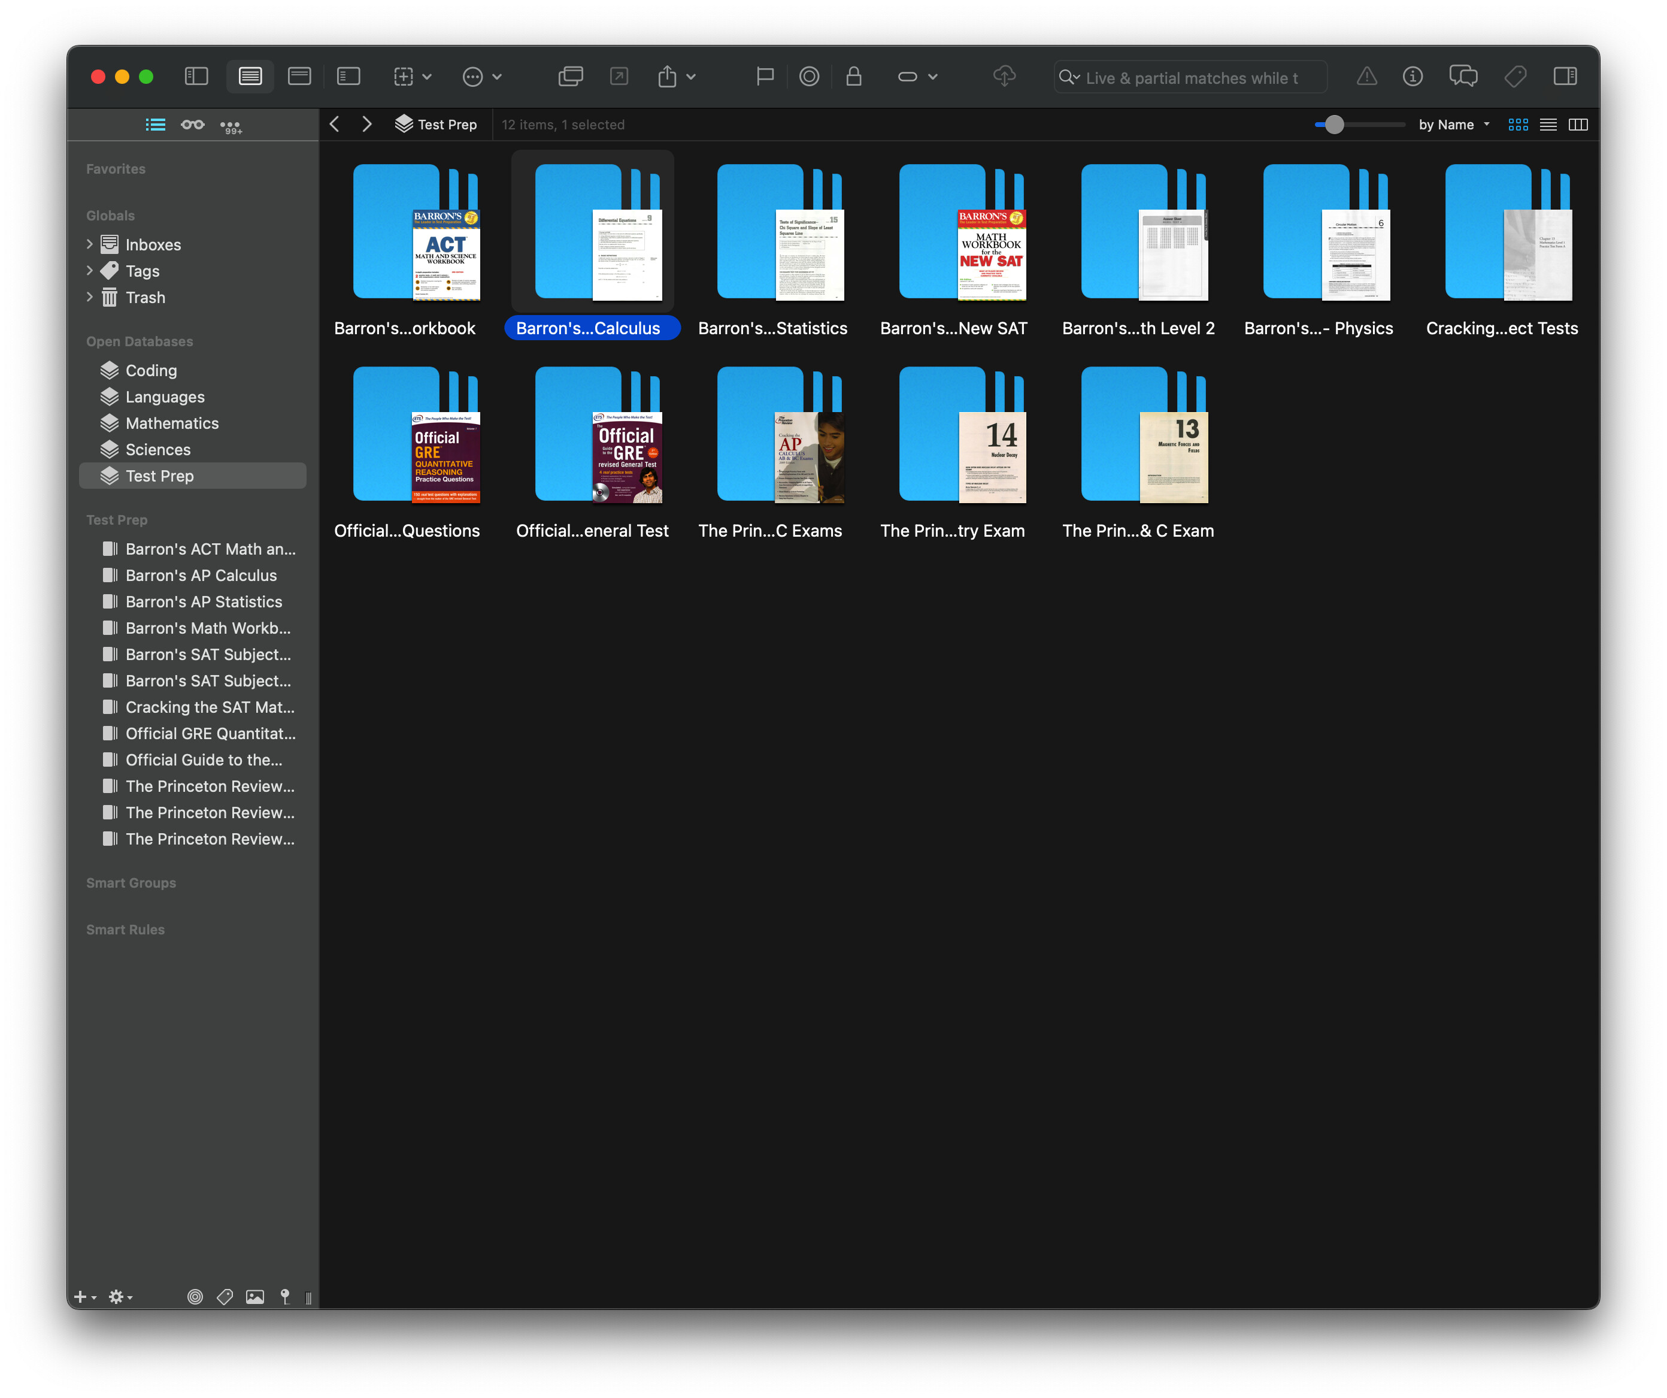Go back with navigation arrow
1667x1398 pixels.
335,125
